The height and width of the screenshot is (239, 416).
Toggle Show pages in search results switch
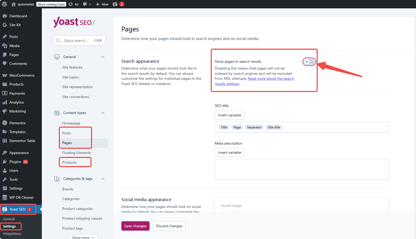tap(309, 62)
